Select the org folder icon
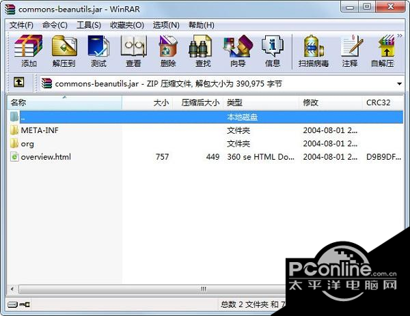This screenshot has width=410, height=316. click(x=14, y=143)
